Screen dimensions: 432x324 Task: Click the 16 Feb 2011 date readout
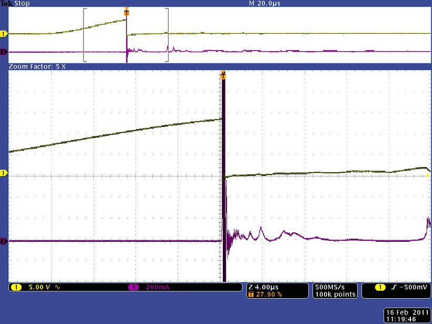[x=407, y=312]
